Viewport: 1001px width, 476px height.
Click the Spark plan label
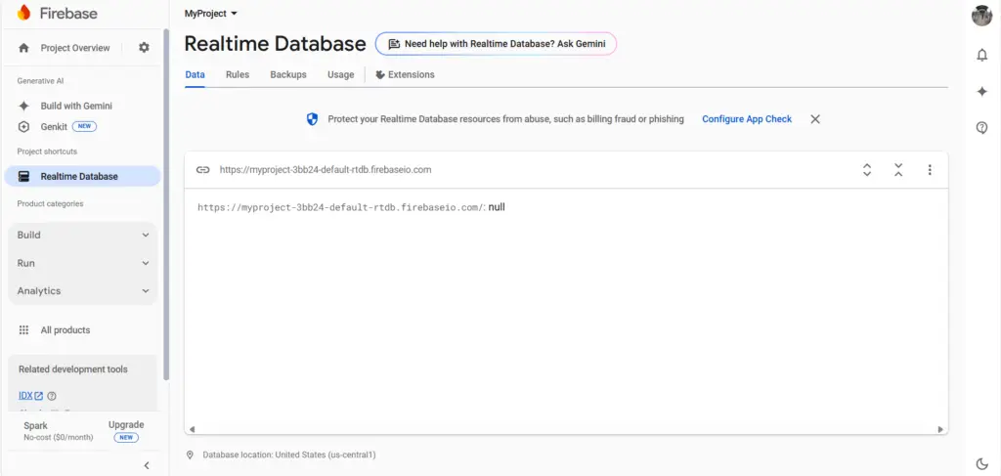[36, 425]
